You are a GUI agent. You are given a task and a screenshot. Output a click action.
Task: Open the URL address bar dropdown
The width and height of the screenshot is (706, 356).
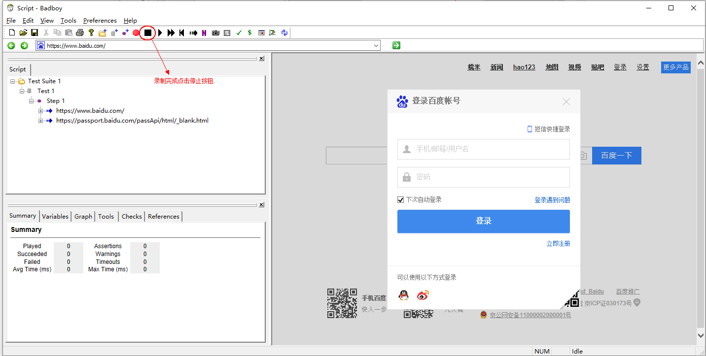click(x=376, y=45)
